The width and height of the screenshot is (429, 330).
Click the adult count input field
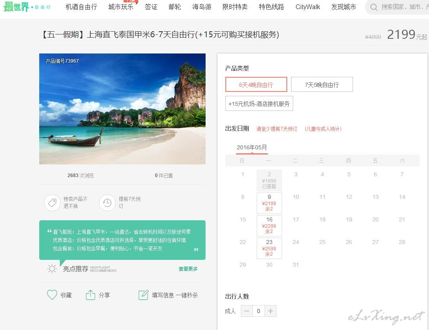pos(259,311)
